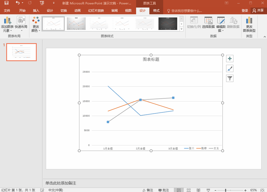
Task: Switch to Reading view icon
Action: point(198,190)
